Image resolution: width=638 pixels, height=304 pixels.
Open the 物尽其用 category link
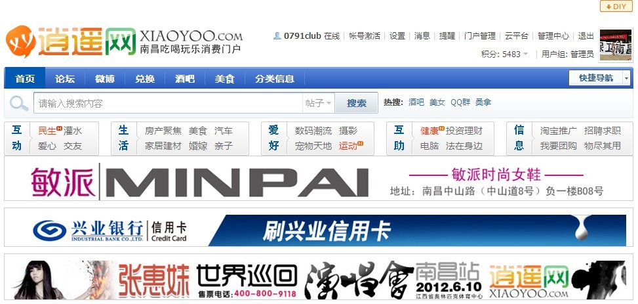pos(603,146)
